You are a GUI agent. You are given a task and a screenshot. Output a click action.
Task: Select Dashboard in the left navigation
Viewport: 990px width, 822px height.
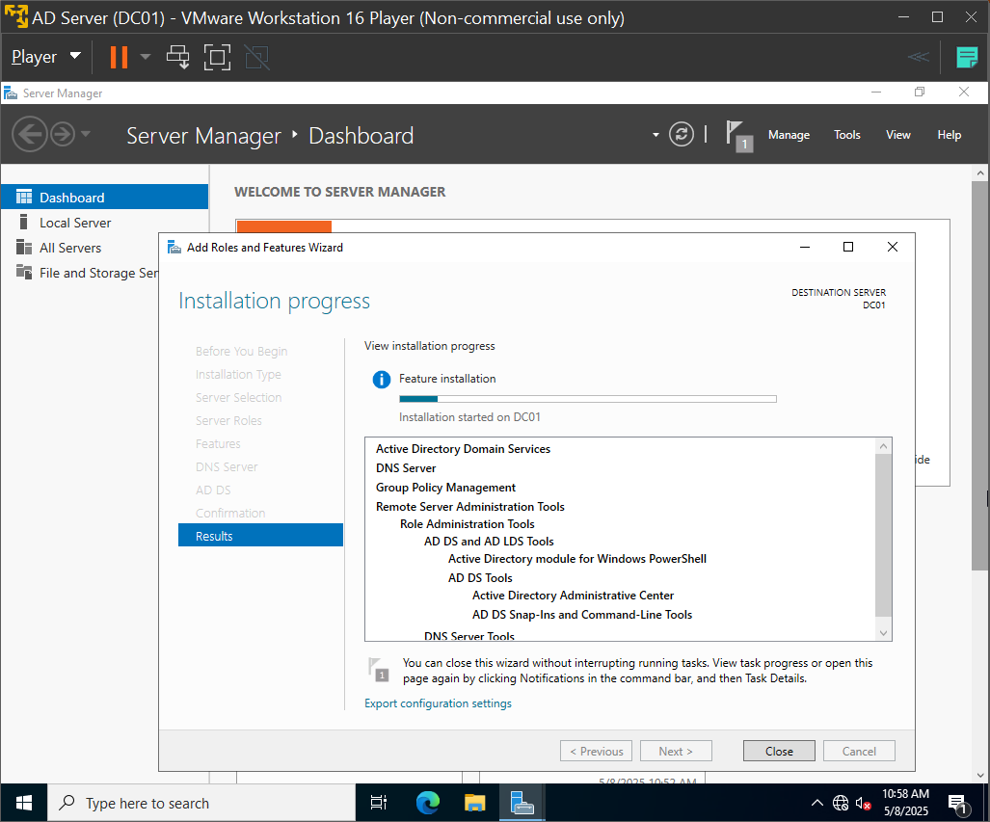coord(105,197)
